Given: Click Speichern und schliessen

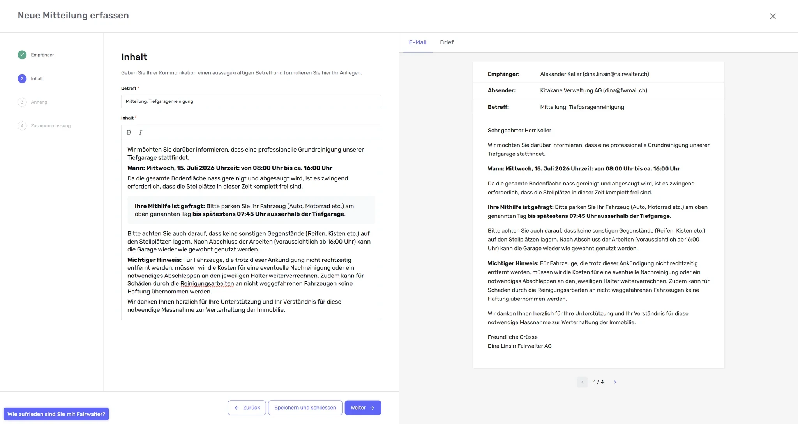Looking at the screenshot, I should (305, 408).
